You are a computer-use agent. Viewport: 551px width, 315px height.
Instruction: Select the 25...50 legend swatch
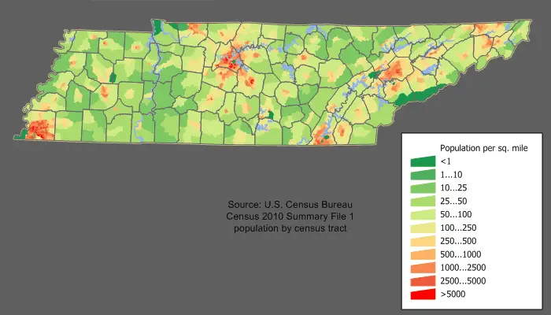pyautogui.click(x=423, y=202)
